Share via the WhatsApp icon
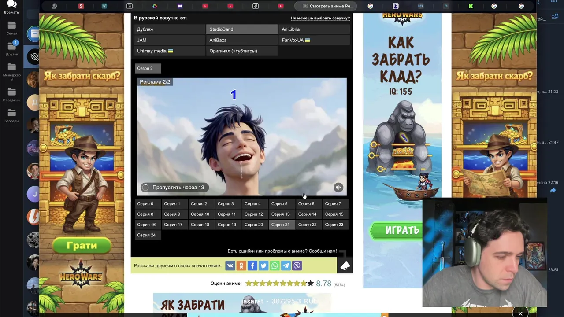The height and width of the screenshot is (317, 564). coord(275,265)
